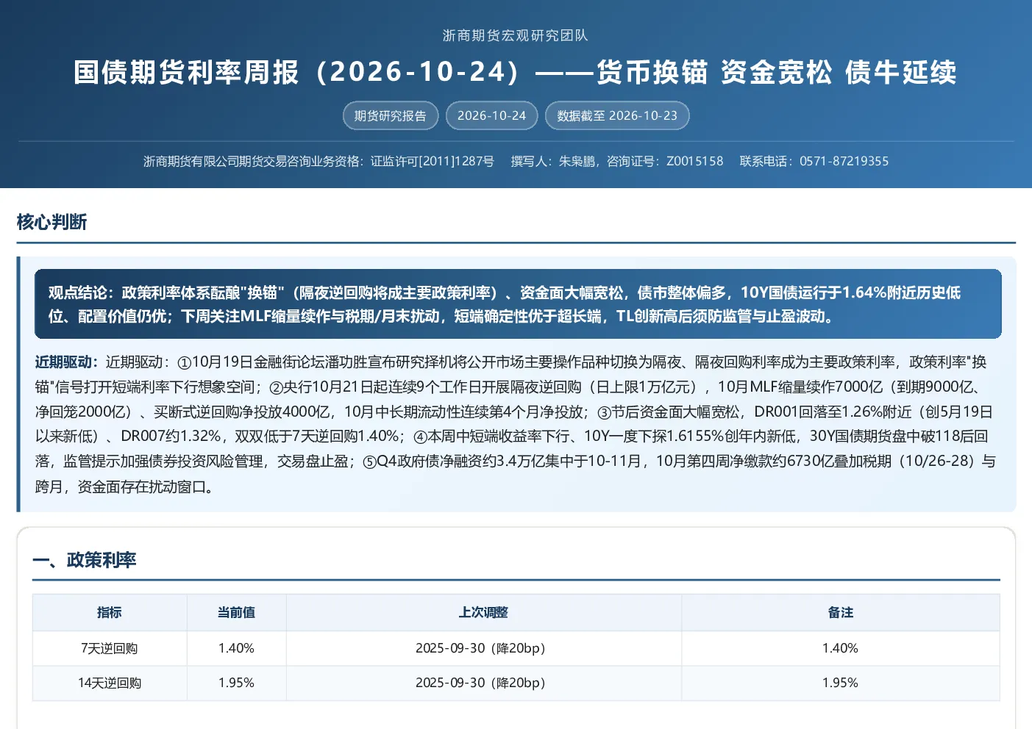Click the 期货研究报告 pill tag
The height and width of the screenshot is (729, 1032).
coord(391,115)
